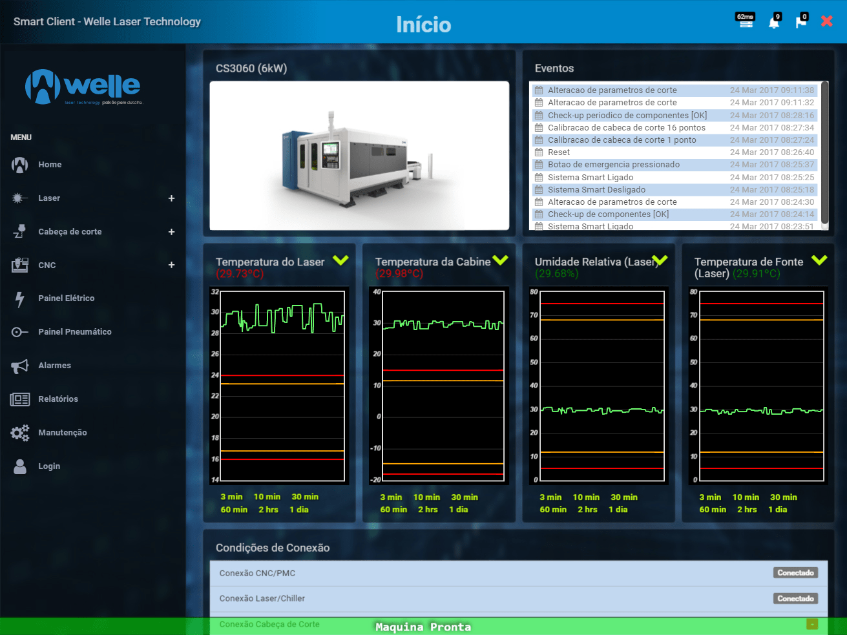Click the server latency icon showing 62ms
This screenshot has width=847, height=635.
(x=745, y=21)
